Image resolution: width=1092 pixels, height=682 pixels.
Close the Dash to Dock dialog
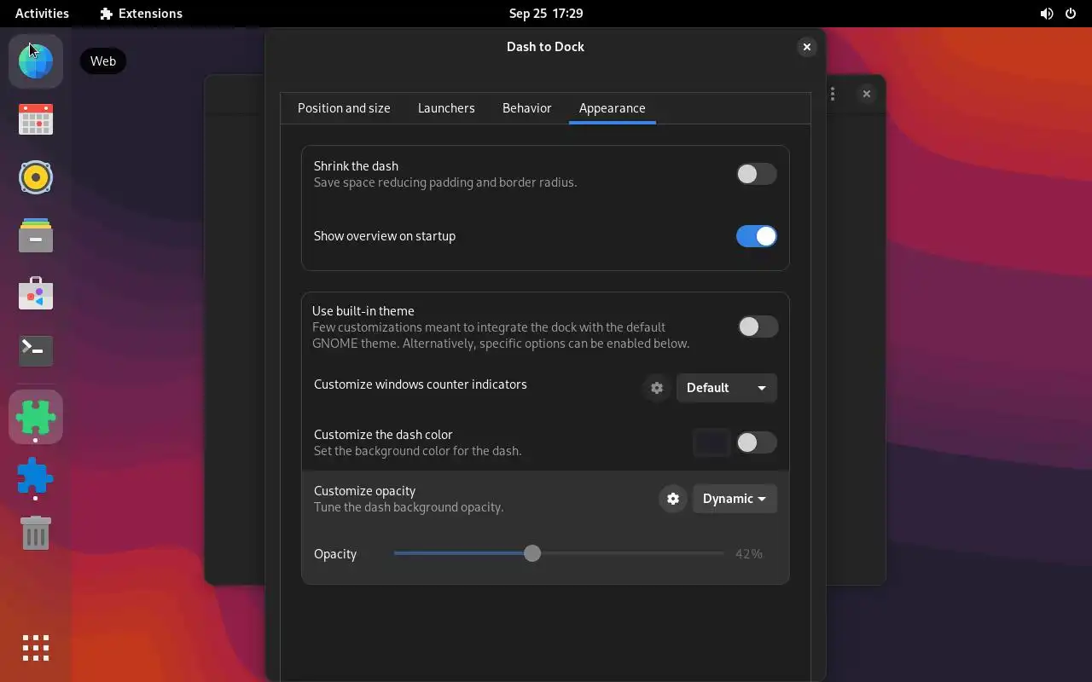tap(806, 47)
